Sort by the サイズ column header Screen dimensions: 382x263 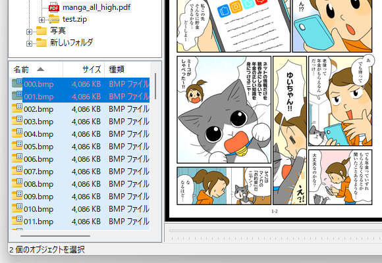(x=84, y=70)
